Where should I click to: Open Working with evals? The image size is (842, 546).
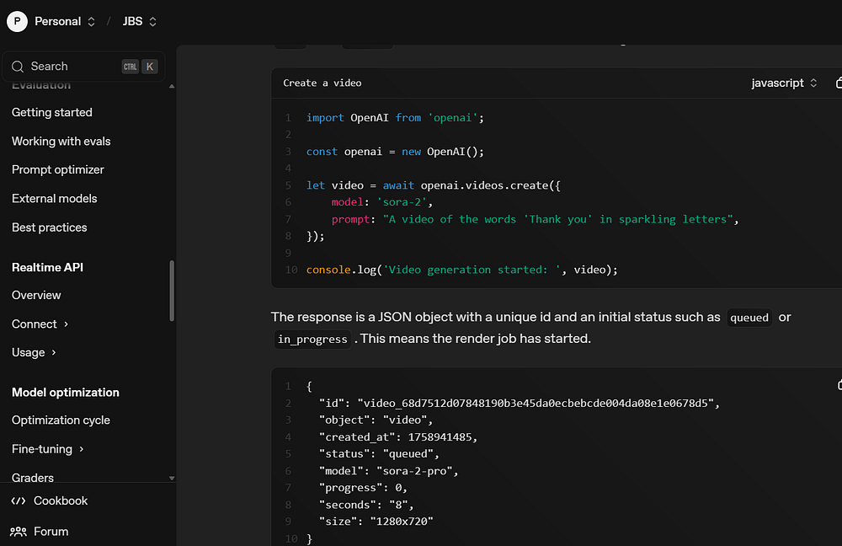point(61,141)
